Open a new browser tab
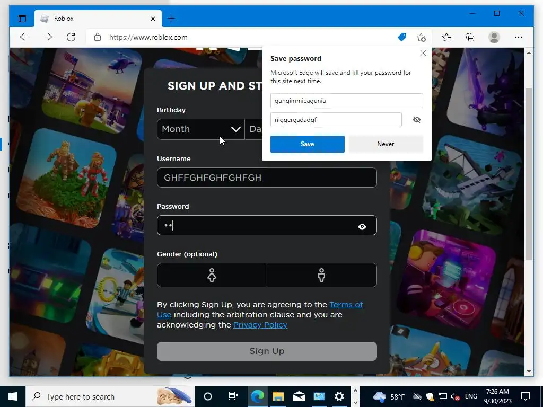This screenshot has width=543, height=407. (x=171, y=19)
